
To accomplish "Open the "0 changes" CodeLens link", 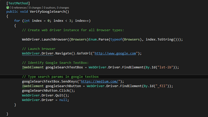I will click(35, 8).
